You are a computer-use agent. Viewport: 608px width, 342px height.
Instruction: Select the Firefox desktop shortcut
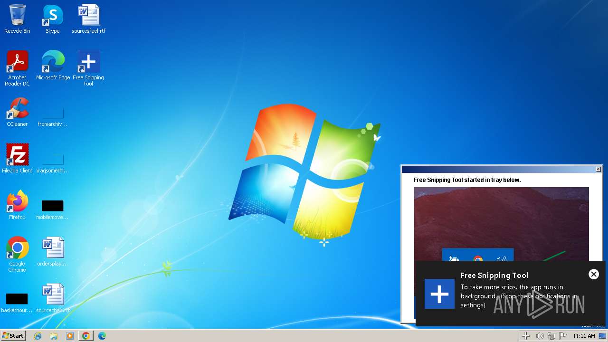coord(17,205)
